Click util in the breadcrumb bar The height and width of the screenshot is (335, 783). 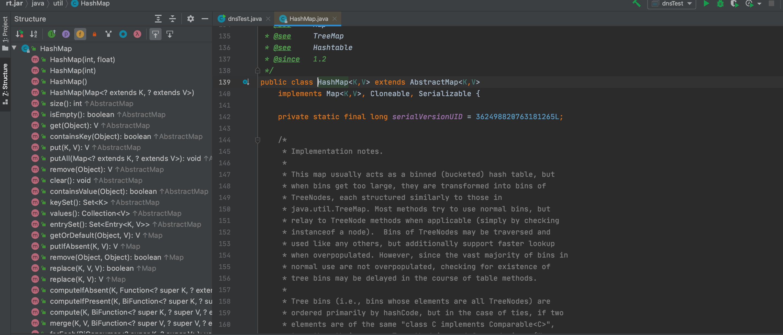(58, 4)
